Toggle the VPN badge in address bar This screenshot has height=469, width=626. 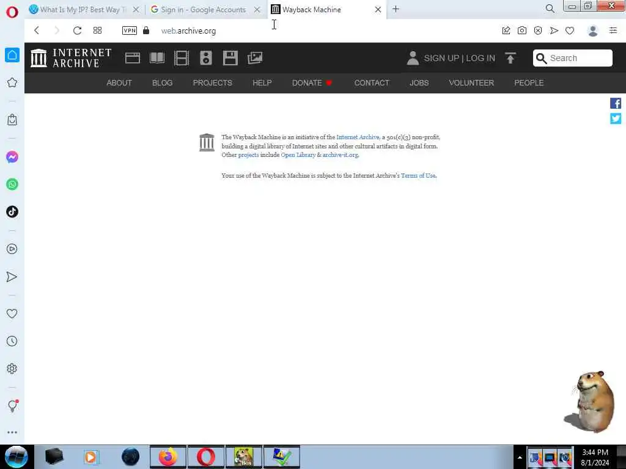tap(130, 31)
